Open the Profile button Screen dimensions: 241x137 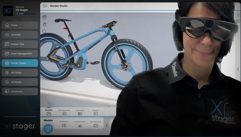click(x=26, y=14)
